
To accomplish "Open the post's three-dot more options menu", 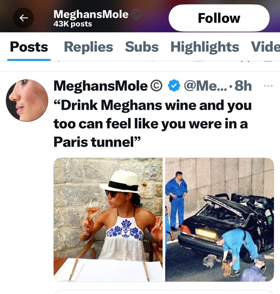I will tap(268, 86).
